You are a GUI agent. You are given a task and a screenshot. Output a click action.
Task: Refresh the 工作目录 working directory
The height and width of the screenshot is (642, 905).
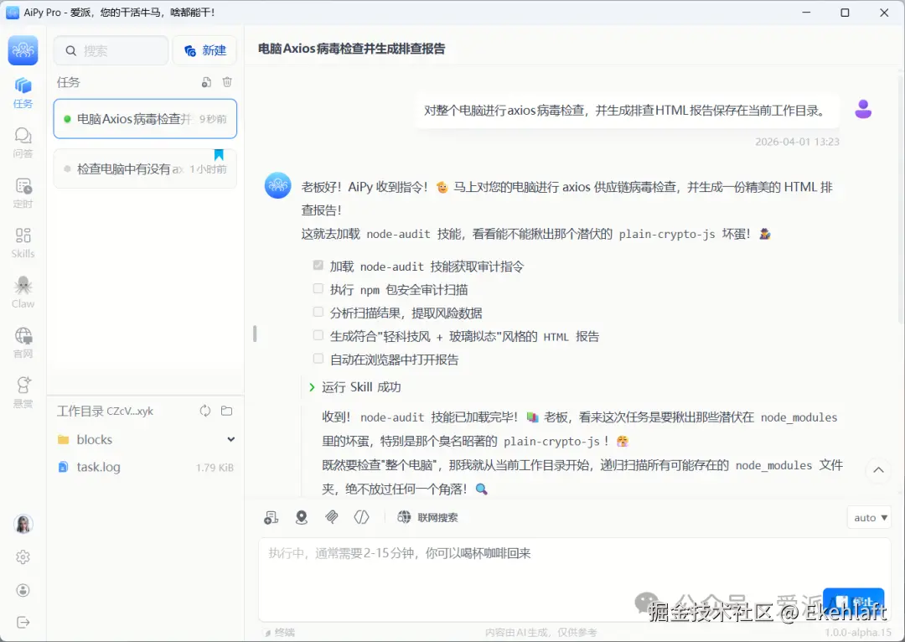205,411
